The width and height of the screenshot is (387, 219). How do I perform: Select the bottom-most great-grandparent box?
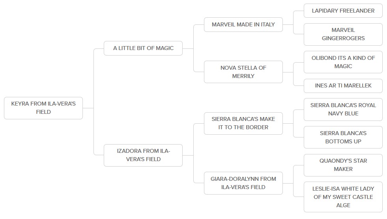(343, 197)
